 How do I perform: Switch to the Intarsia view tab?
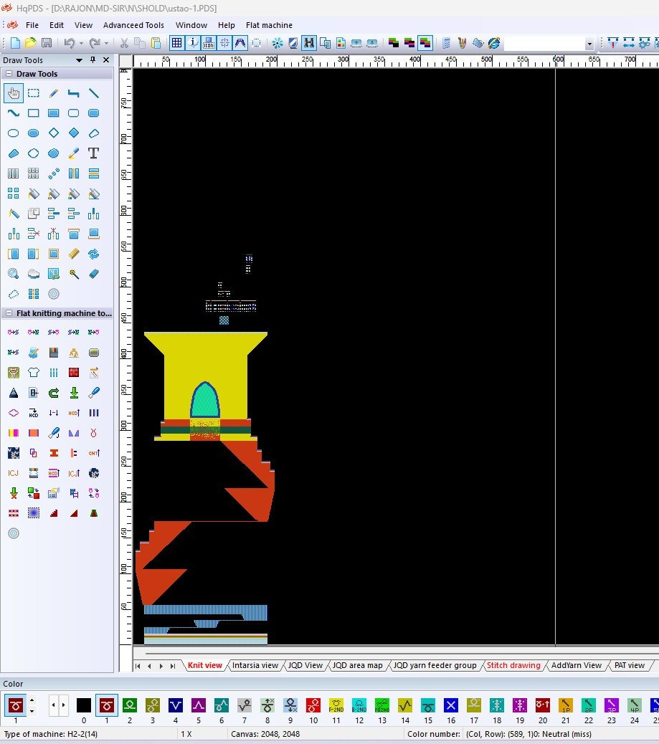(x=255, y=665)
